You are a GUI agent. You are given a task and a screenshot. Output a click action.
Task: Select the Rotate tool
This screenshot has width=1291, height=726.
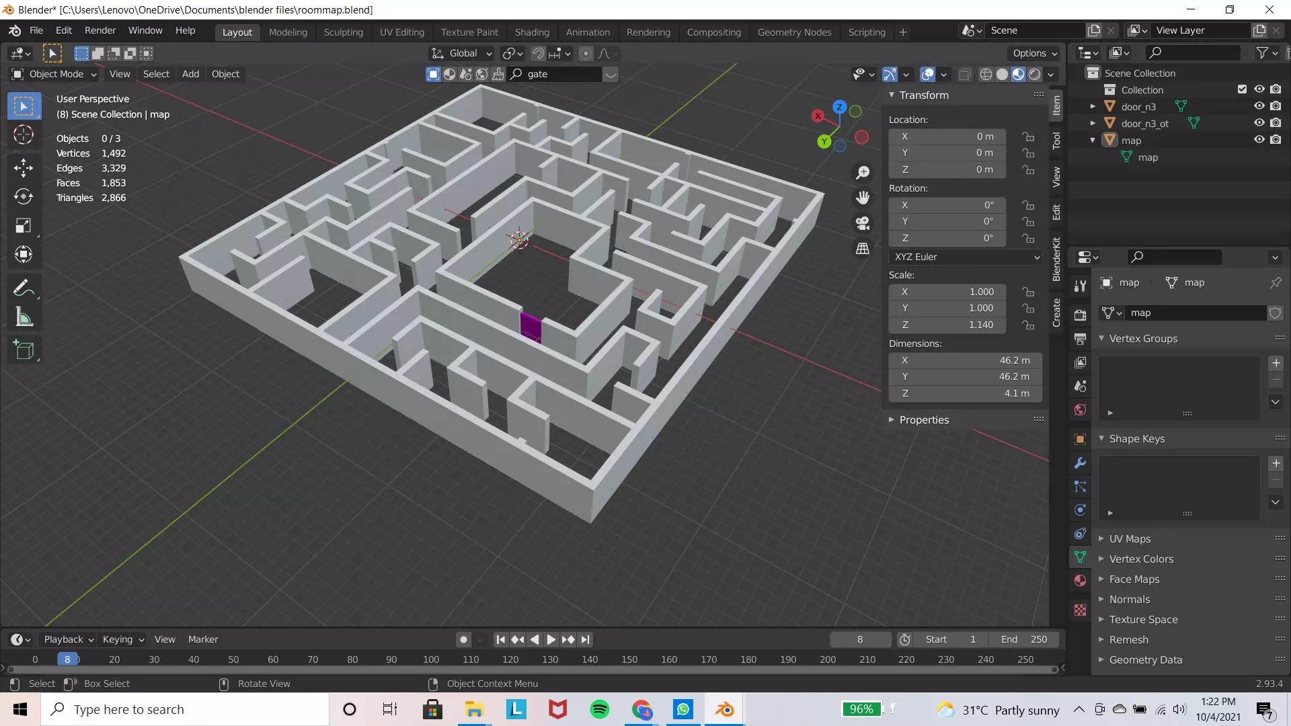(x=24, y=196)
